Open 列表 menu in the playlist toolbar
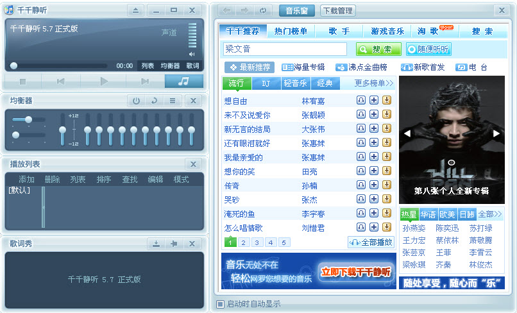Screen dimensions: 517x313 78,180
